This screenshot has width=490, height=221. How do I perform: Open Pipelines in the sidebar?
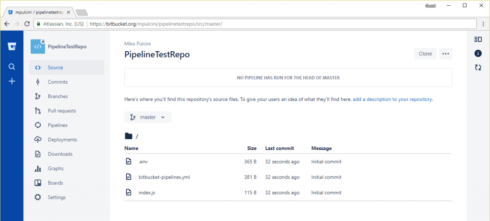pyautogui.click(x=57, y=125)
